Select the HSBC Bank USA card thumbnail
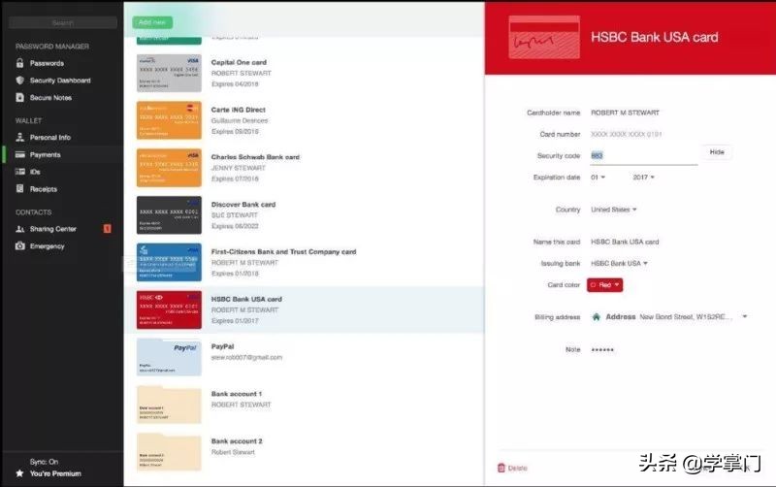 (x=169, y=309)
